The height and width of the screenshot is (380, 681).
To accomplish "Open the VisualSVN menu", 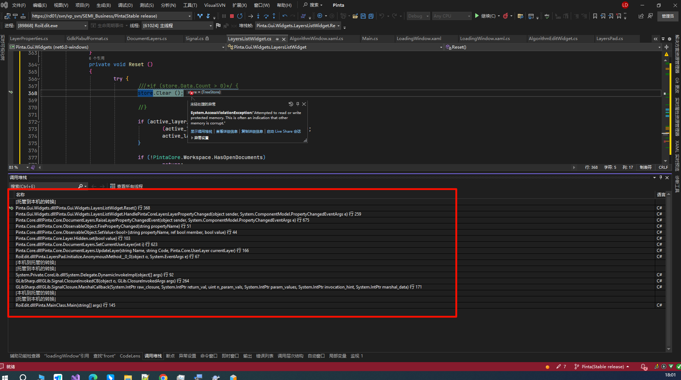I will (215, 5).
